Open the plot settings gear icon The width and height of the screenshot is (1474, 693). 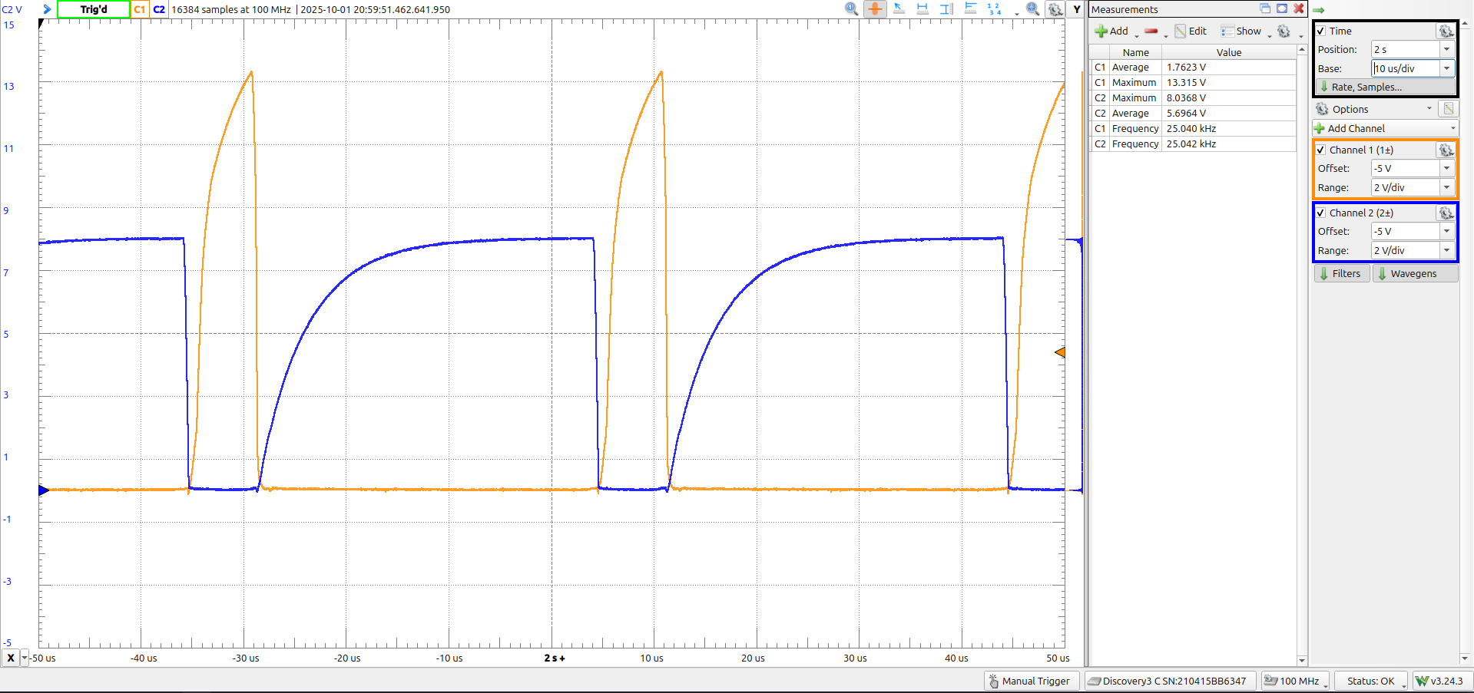click(1055, 9)
